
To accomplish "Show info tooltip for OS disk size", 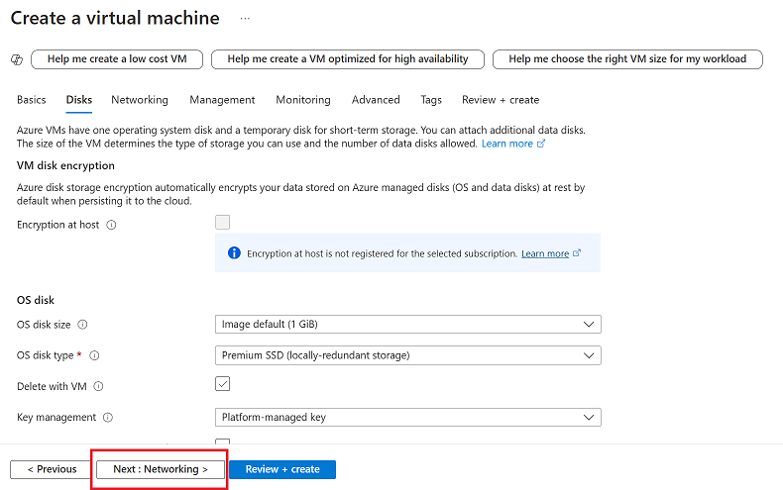I will tap(83, 325).
